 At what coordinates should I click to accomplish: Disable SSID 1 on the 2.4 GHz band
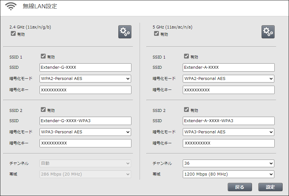43,56
